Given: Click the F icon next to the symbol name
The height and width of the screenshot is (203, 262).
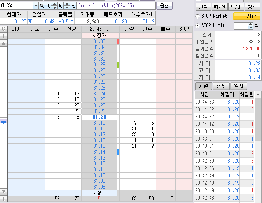Looking at the screenshot, I should pyautogui.click(x=73, y=6).
